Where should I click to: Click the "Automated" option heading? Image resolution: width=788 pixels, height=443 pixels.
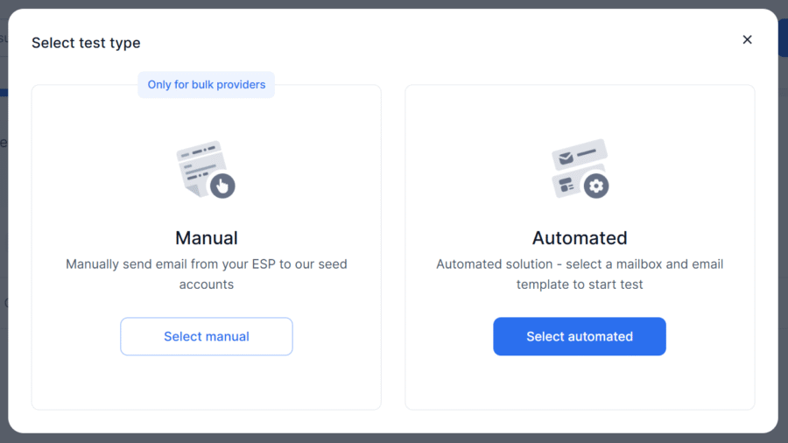[x=580, y=238]
